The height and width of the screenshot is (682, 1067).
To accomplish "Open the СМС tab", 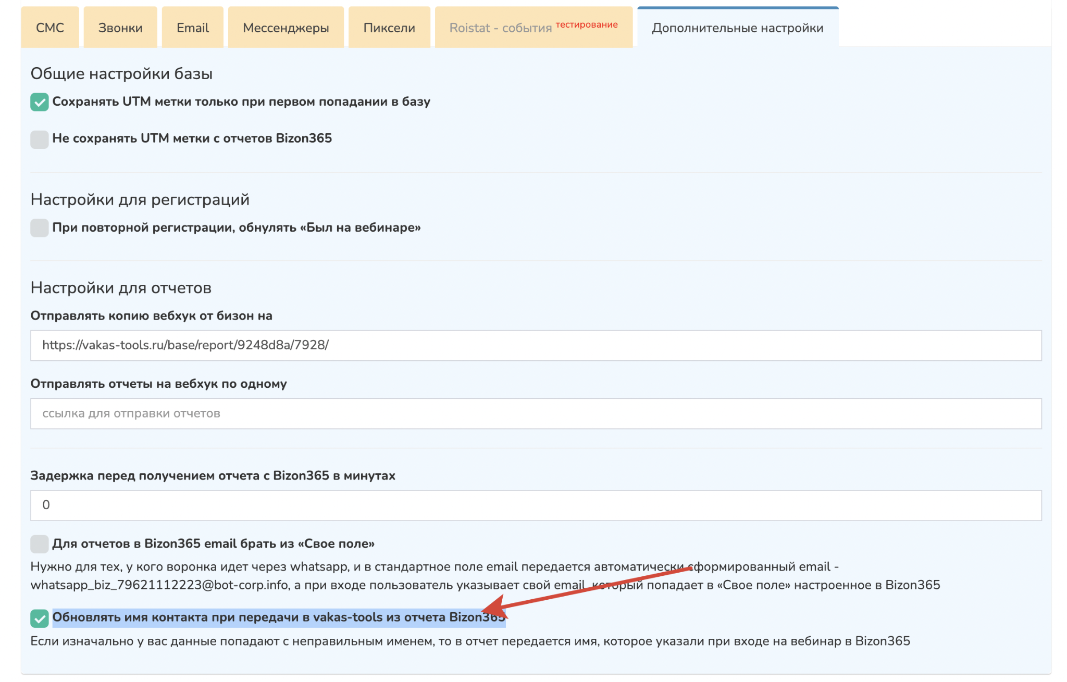I will point(49,28).
